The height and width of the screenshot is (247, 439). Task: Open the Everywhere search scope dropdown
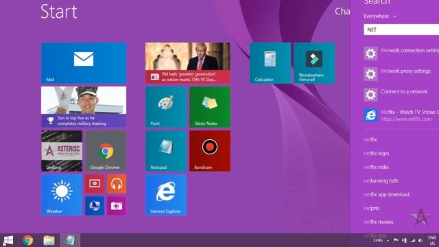point(380,16)
